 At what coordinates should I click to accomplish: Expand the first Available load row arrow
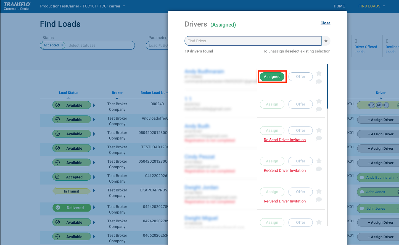coord(94,105)
